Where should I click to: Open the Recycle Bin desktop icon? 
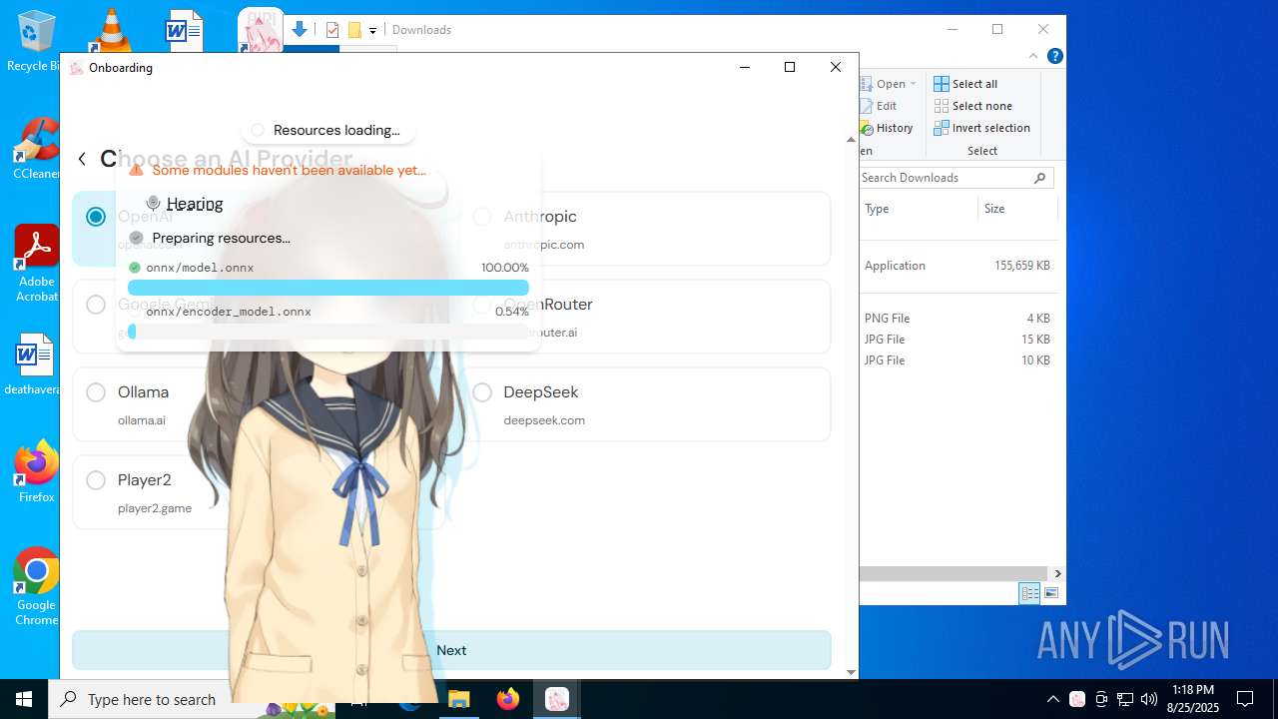pos(34,41)
